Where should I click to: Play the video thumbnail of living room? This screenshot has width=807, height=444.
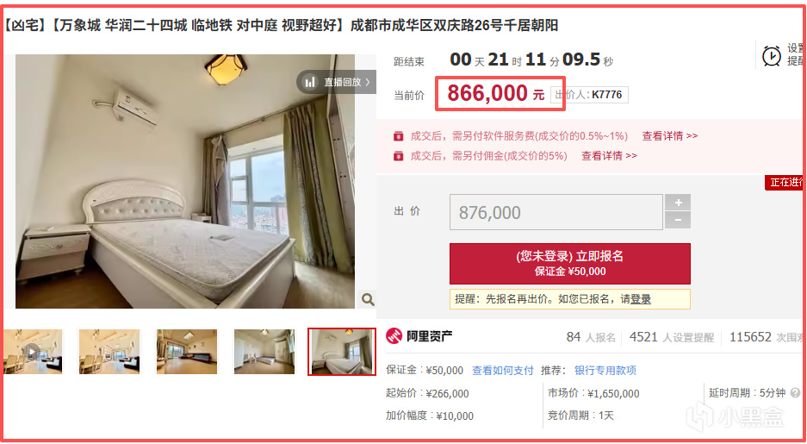32,351
